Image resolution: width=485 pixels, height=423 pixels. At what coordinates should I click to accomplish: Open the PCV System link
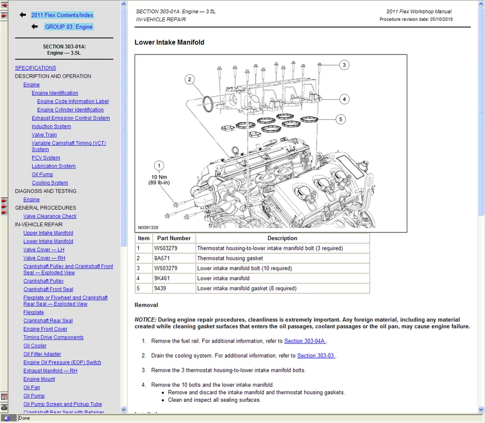pos(46,157)
